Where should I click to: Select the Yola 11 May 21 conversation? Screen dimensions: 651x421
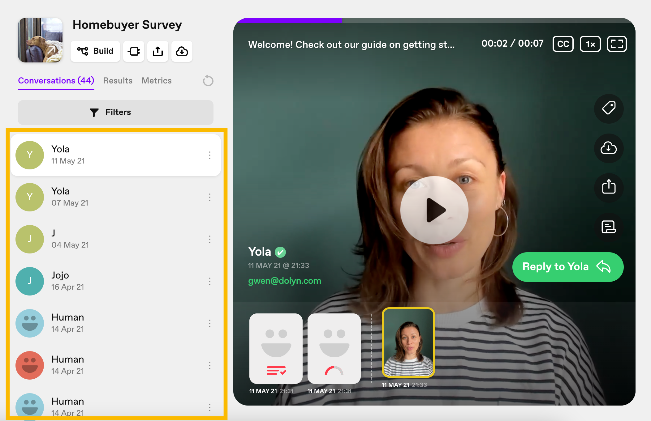(116, 155)
